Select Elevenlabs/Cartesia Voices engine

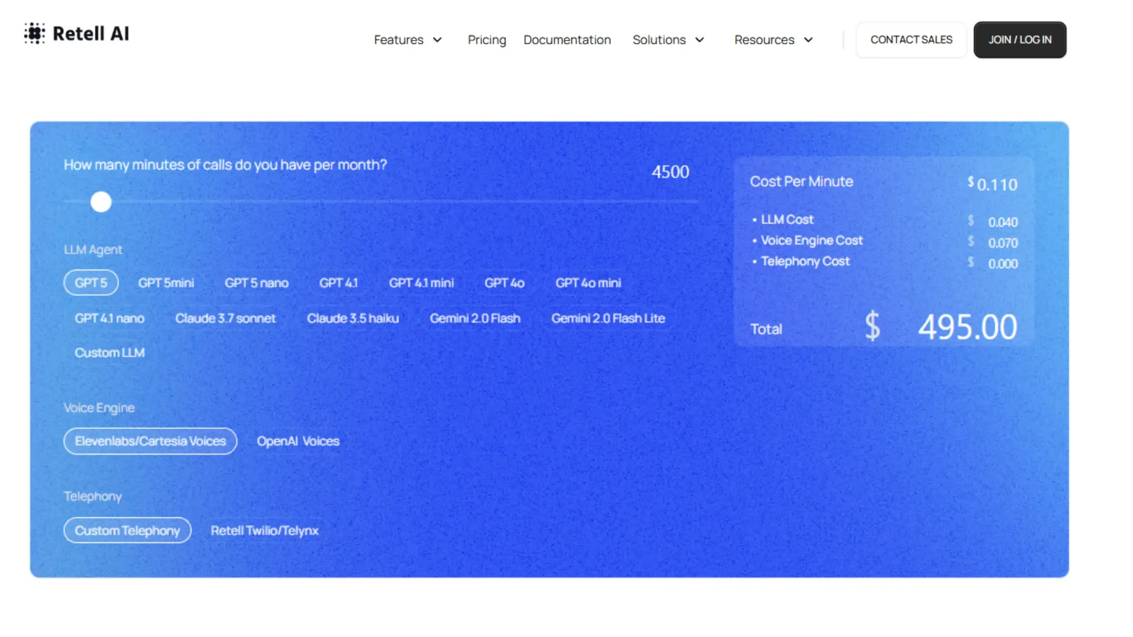coord(150,441)
